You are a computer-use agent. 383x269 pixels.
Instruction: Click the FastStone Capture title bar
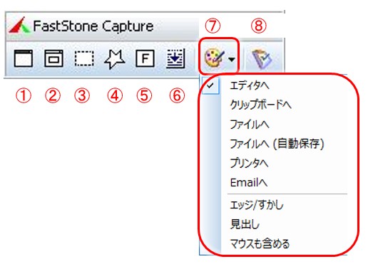point(103,26)
